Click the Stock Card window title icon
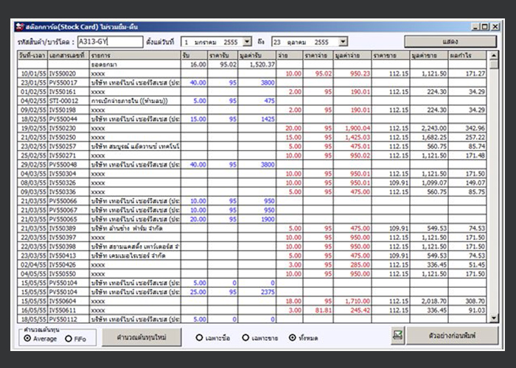 [20, 26]
